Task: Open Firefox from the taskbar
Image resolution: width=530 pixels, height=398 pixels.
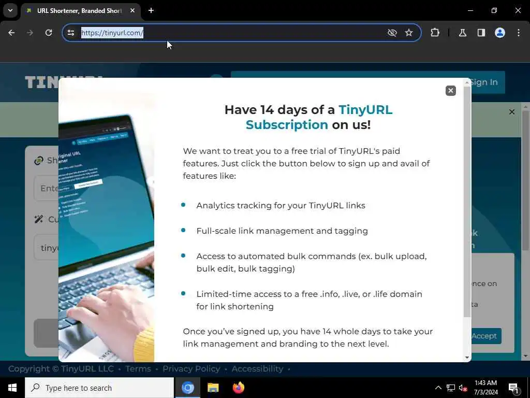Action: coord(238,388)
